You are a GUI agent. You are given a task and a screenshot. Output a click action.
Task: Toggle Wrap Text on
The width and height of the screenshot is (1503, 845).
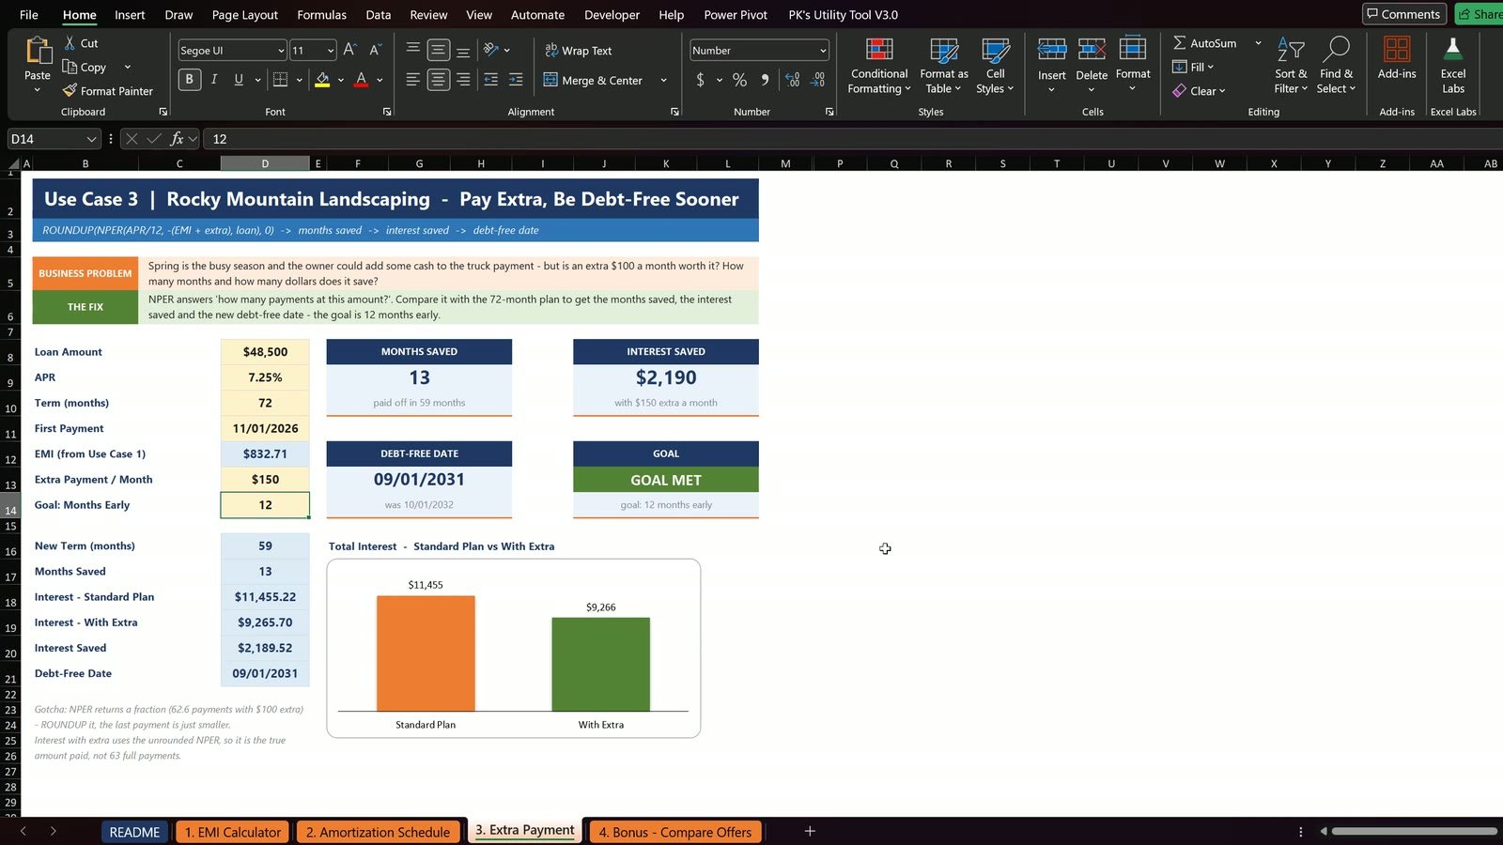coord(578,51)
